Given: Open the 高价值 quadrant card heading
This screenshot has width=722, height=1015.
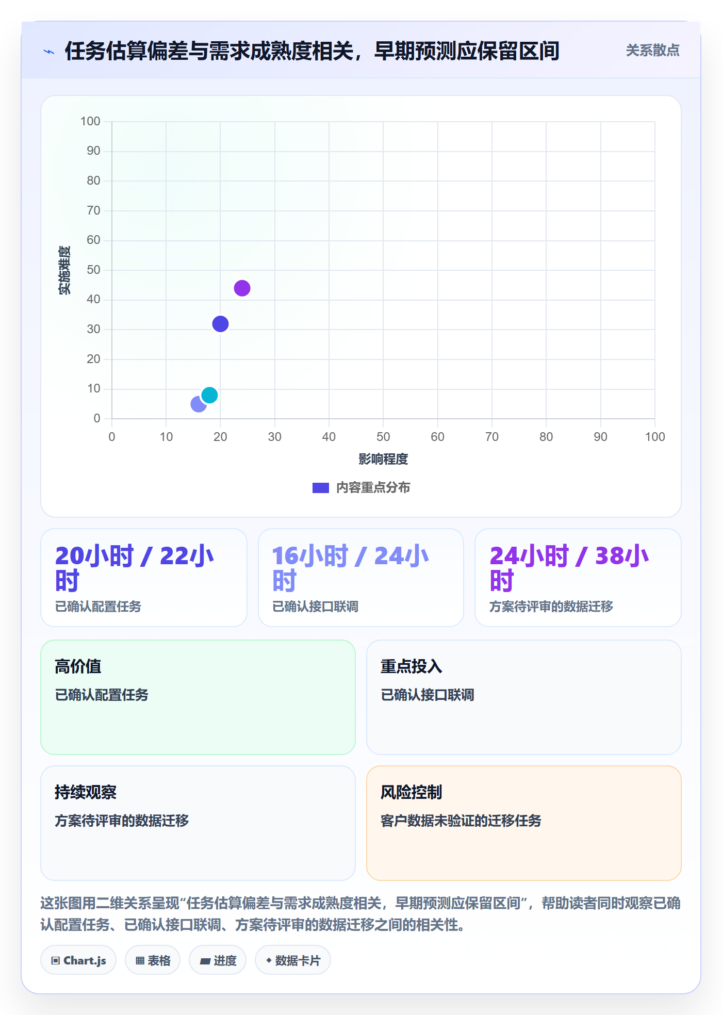Looking at the screenshot, I should (x=78, y=666).
